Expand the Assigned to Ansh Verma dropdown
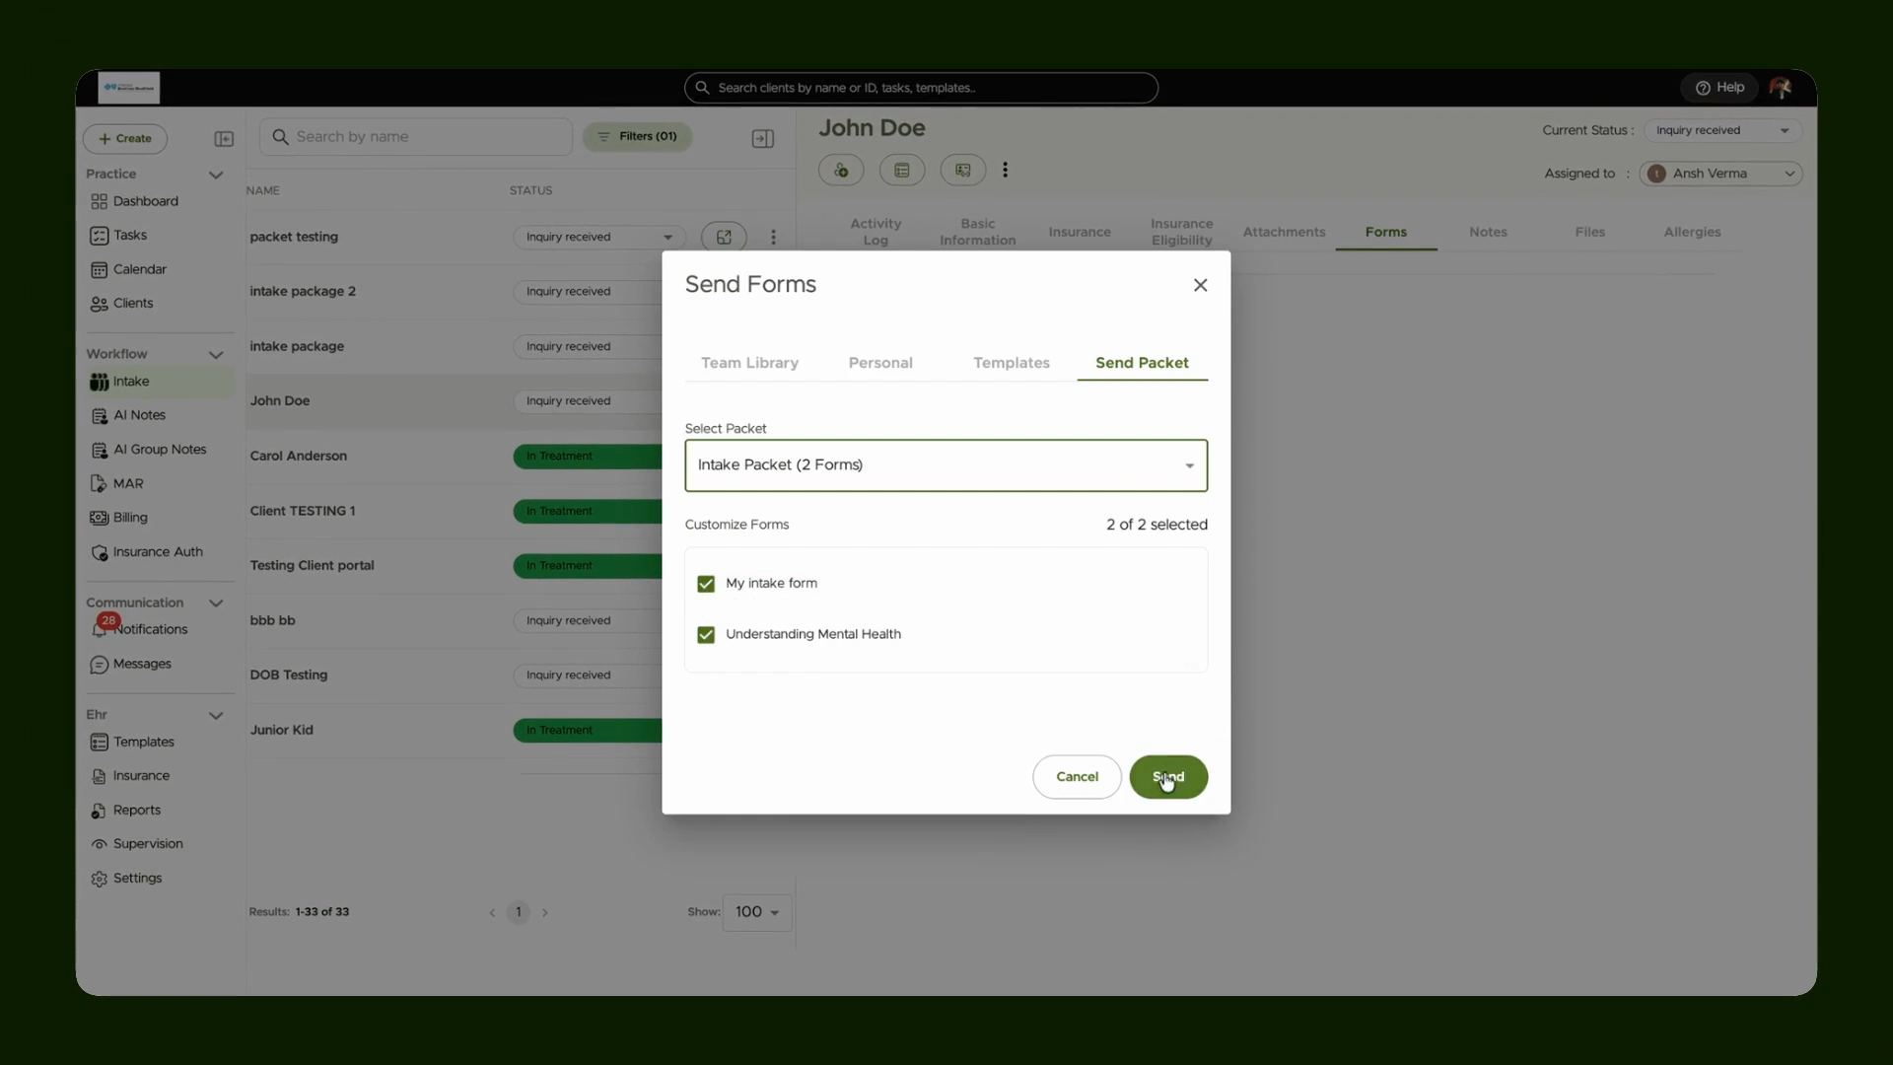Image resolution: width=1893 pixels, height=1065 pixels. coord(1720,174)
